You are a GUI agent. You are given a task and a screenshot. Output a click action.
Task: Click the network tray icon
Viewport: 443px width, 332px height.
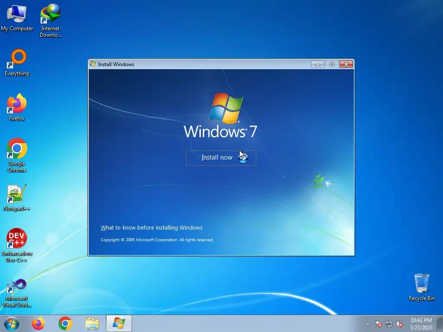(x=389, y=324)
